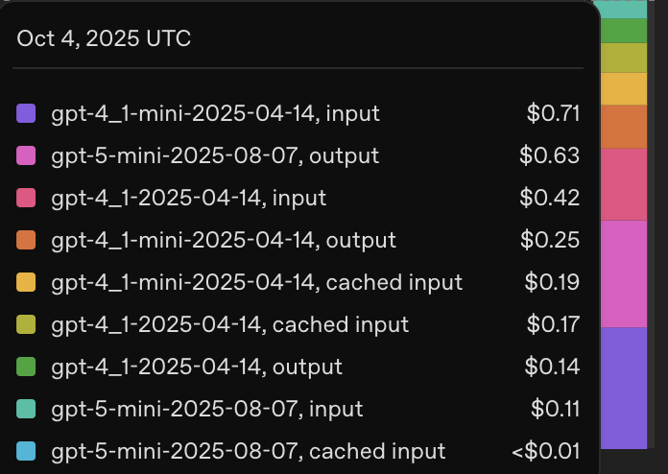The width and height of the screenshot is (668, 474).
Task: Click the pink-red legend swatch for gpt-4_1 input
Action: (27, 198)
